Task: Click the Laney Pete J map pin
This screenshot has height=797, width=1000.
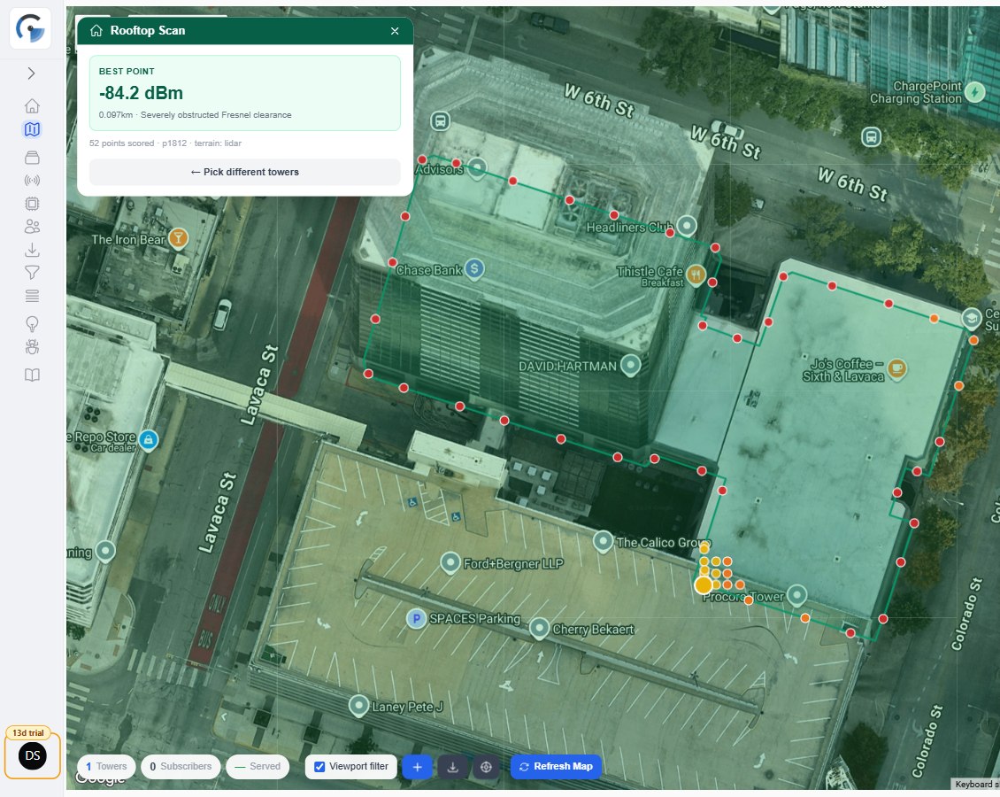Action: tap(359, 705)
